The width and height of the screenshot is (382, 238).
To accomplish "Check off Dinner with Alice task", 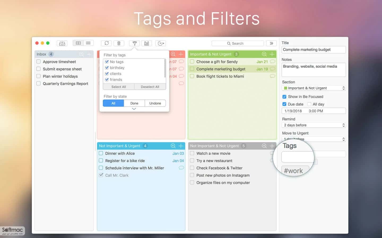I will (x=101, y=153).
